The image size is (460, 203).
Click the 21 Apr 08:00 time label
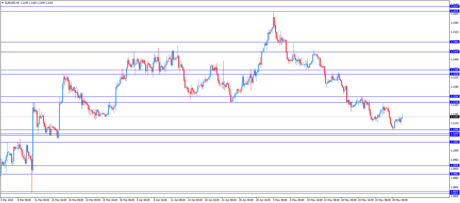[229, 200]
